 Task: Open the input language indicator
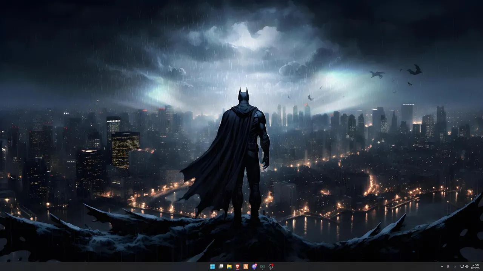[455, 266]
